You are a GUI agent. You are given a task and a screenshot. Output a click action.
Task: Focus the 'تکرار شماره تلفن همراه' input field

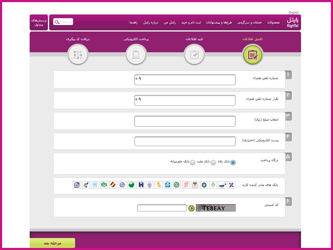point(185,100)
